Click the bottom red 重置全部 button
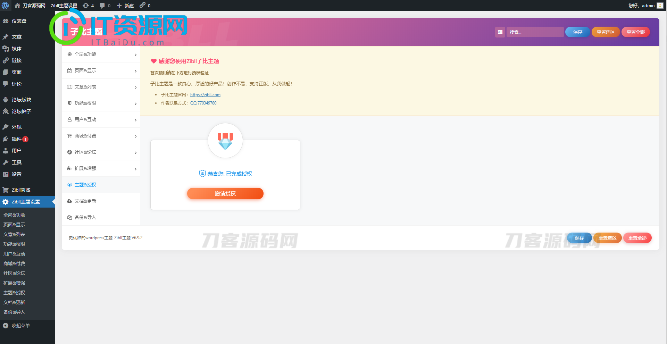 coord(637,238)
